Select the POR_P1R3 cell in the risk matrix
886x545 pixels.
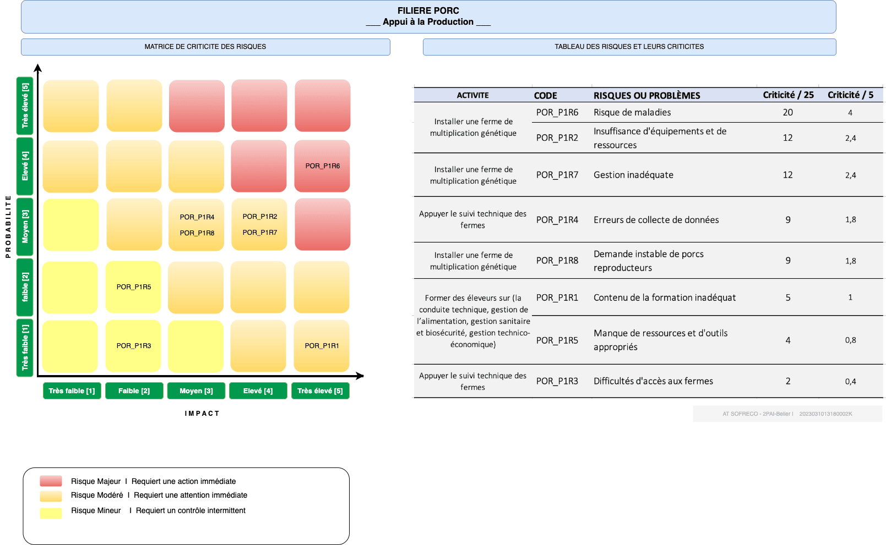133,346
